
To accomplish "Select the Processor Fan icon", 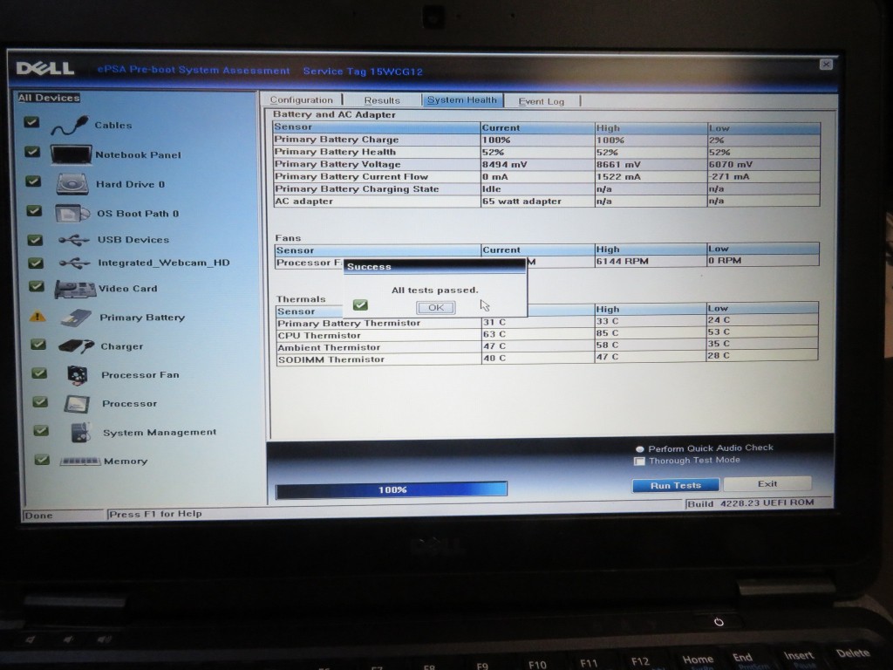I will click(77, 374).
